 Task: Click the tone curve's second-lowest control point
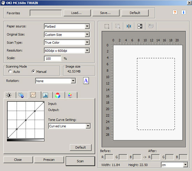(17, 129)
